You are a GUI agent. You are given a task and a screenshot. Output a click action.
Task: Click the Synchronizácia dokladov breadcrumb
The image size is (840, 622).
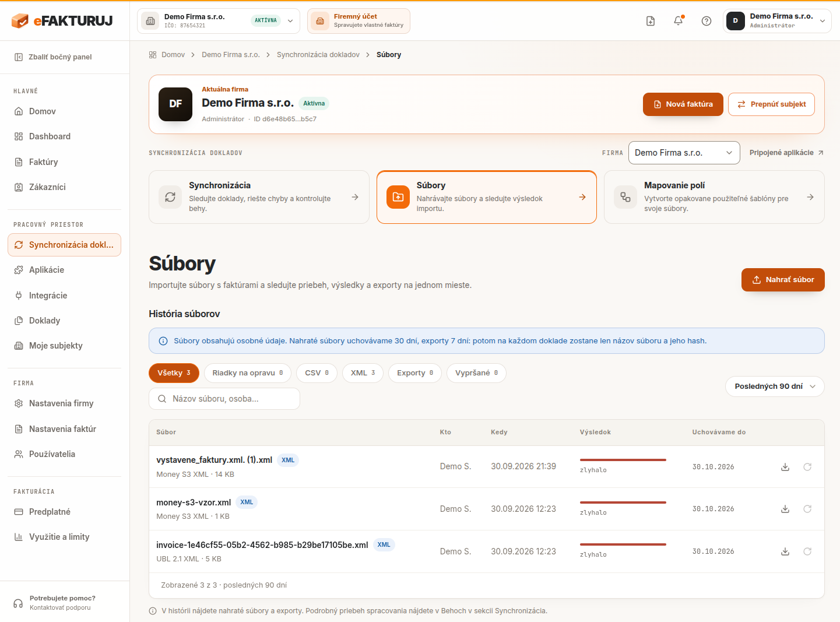click(318, 55)
